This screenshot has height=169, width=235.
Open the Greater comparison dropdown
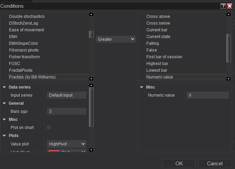pyautogui.click(x=115, y=39)
